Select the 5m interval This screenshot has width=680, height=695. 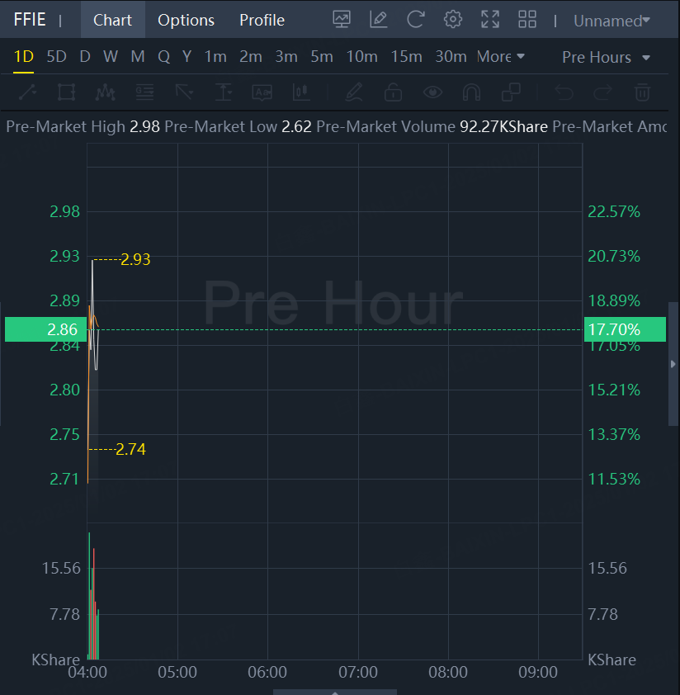(322, 57)
